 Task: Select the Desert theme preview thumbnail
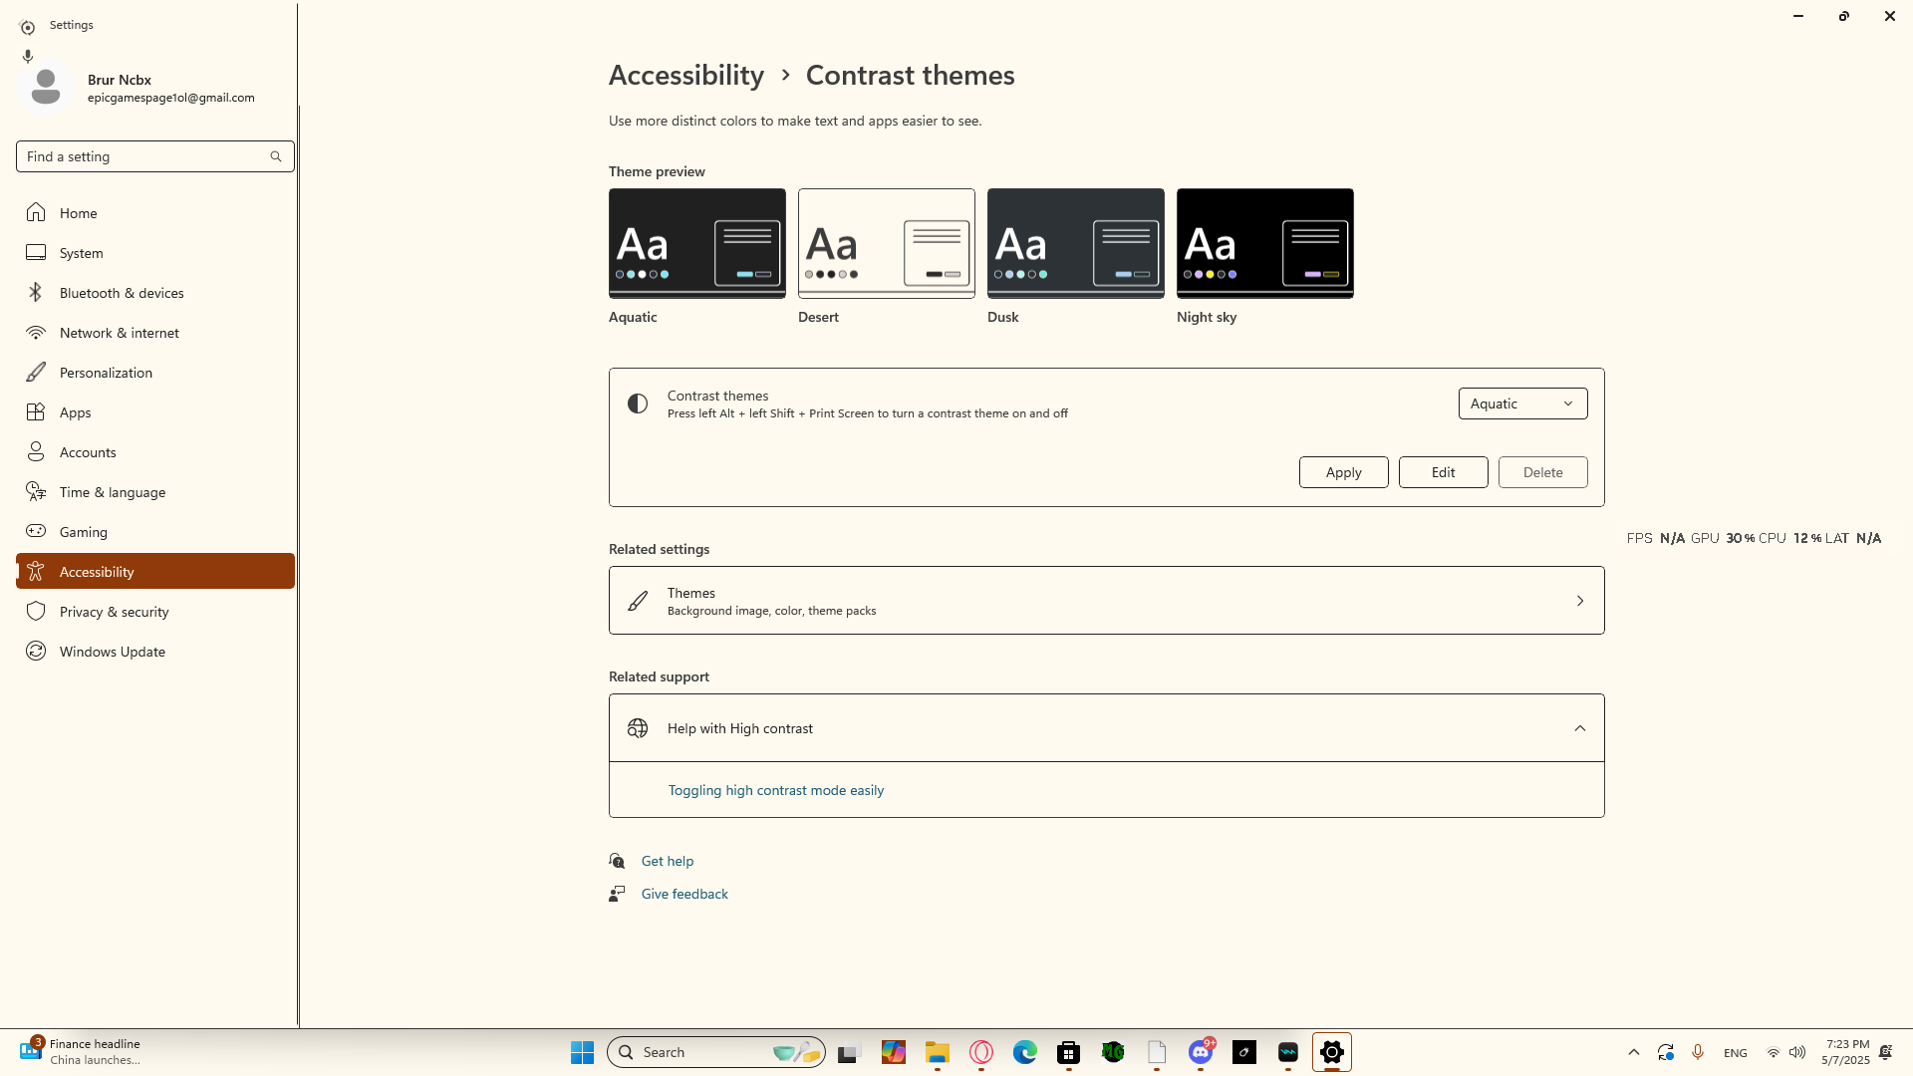click(886, 243)
